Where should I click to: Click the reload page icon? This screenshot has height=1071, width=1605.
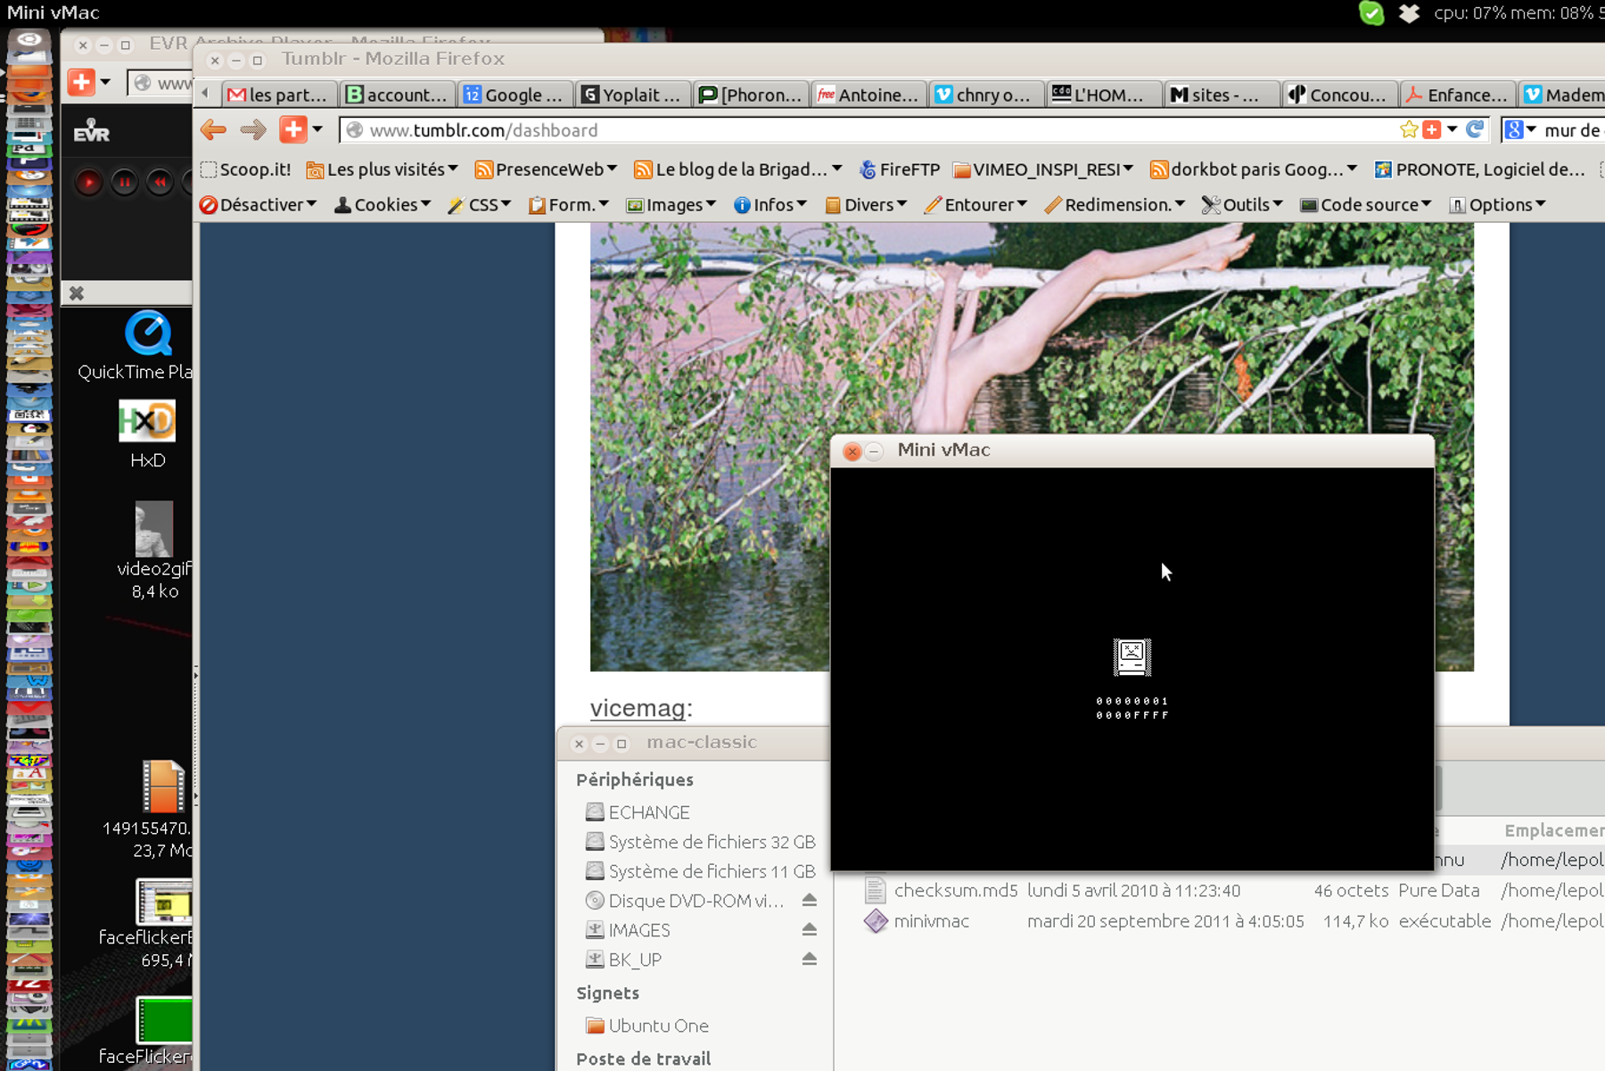pyautogui.click(x=1475, y=130)
